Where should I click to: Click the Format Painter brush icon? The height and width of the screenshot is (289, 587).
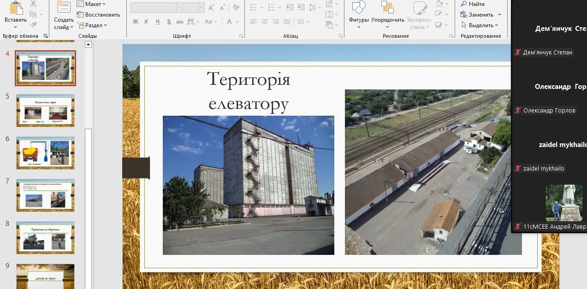(33, 24)
